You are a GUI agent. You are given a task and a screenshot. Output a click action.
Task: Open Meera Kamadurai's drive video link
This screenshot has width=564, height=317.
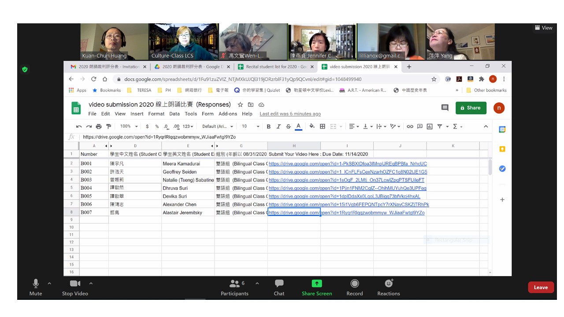[347, 164]
